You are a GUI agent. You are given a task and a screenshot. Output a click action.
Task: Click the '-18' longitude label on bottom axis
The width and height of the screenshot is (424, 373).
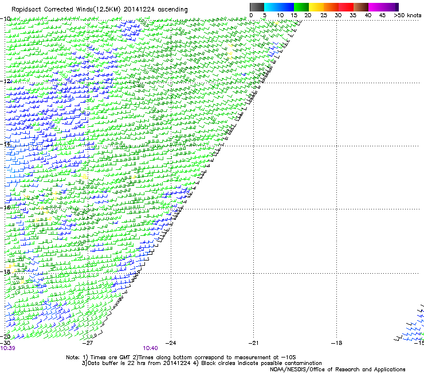(336, 343)
